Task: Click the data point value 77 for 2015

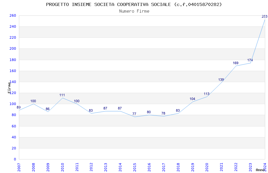Action: (x=134, y=114)
